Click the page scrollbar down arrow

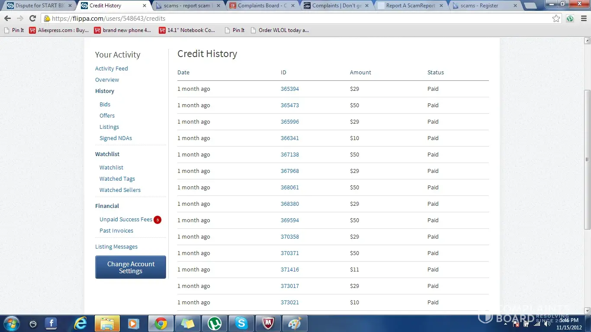pyautogui.click(x=588, y=311)
